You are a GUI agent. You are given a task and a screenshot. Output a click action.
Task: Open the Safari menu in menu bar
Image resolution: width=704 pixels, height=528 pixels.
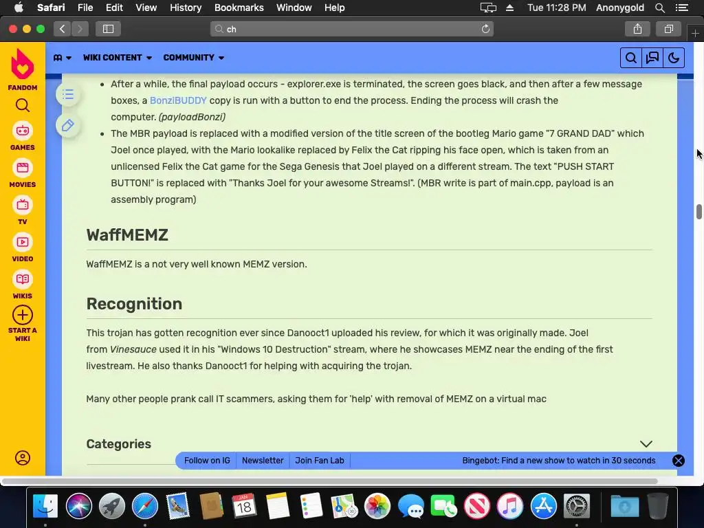[x=51, y=8]
